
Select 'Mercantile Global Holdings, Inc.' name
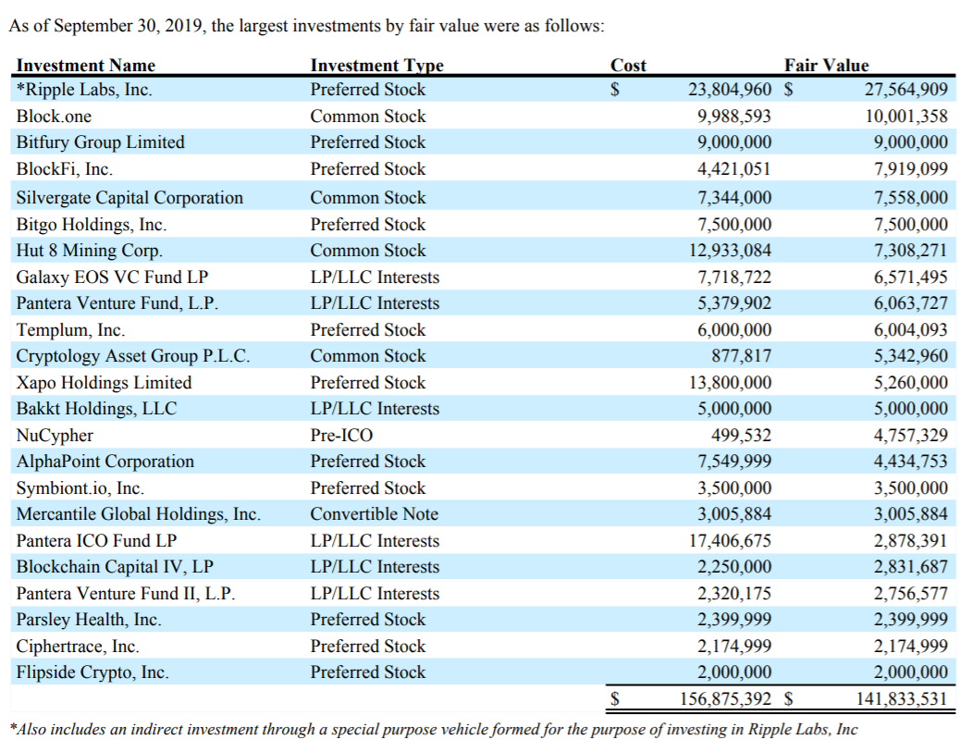139,514
